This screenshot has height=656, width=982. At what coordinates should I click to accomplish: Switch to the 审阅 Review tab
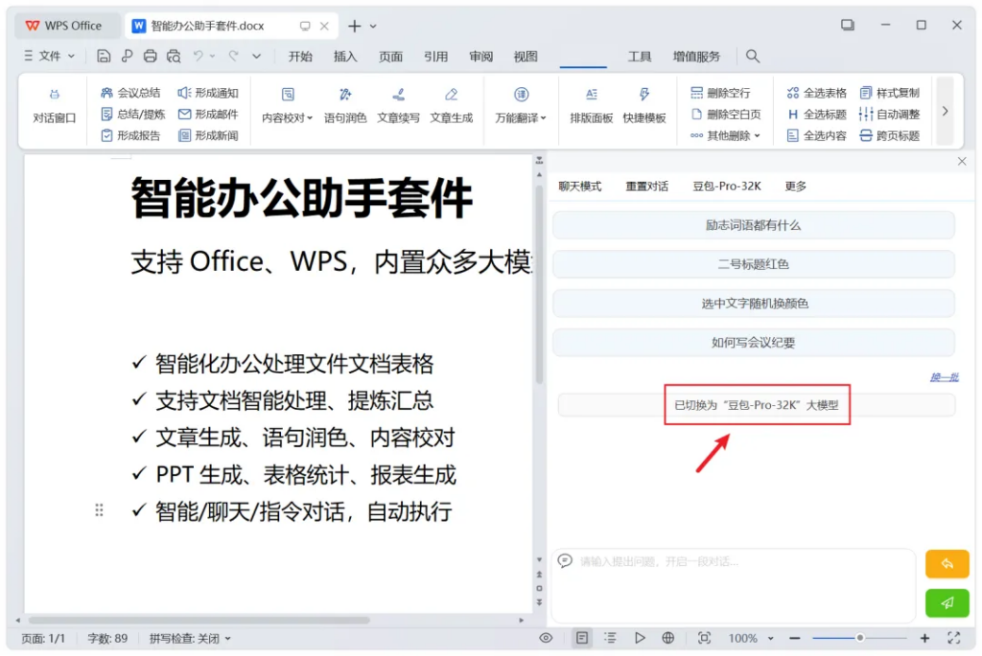pyautogui.click(x=481, y=57)
